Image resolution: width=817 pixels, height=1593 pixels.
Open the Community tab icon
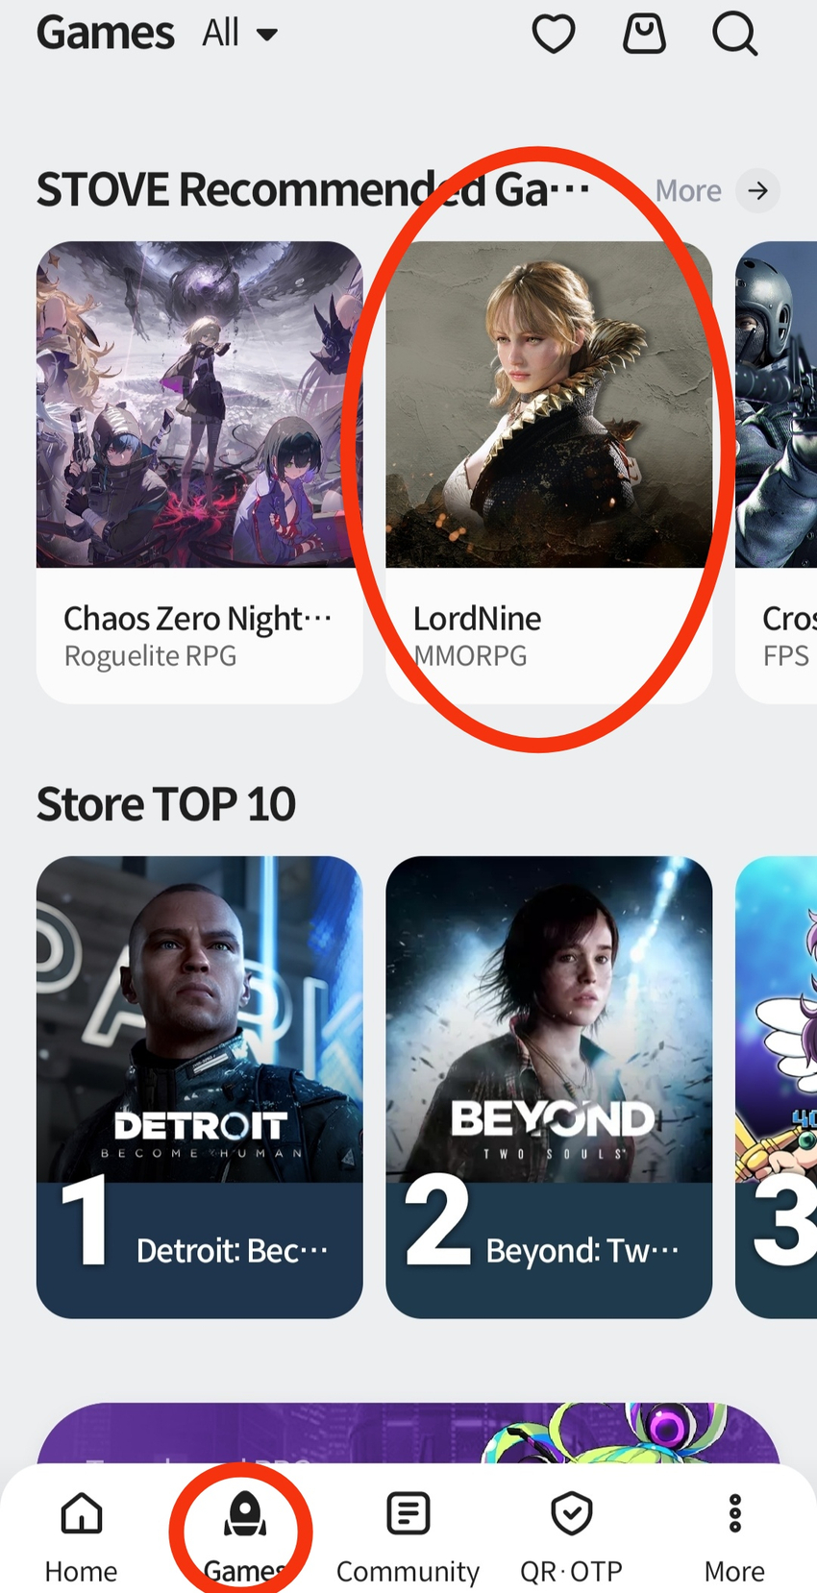408,1513
